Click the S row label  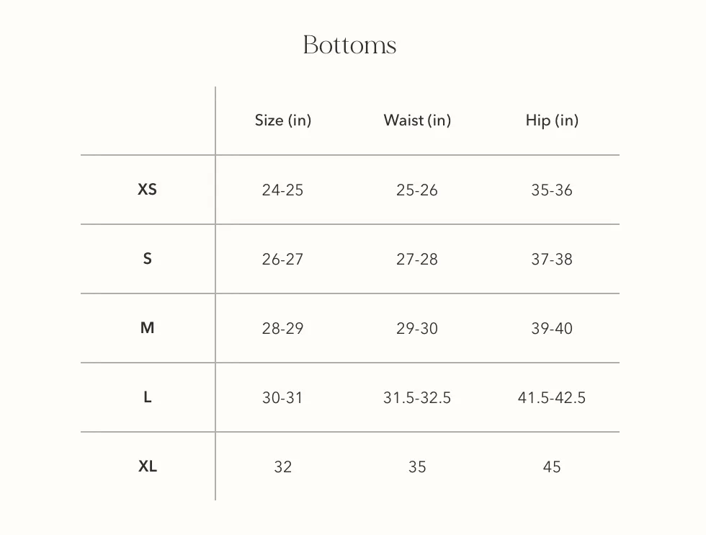pyautogui.click(x=147, y=259)
